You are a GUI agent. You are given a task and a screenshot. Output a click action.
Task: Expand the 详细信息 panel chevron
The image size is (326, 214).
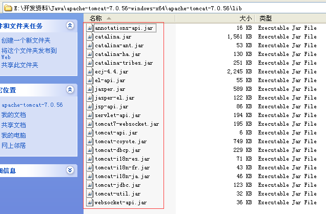pos(70,170)
